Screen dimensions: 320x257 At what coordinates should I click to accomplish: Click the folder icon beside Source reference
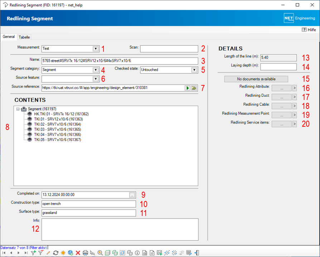pyautogui.click(x=194, y=88)
